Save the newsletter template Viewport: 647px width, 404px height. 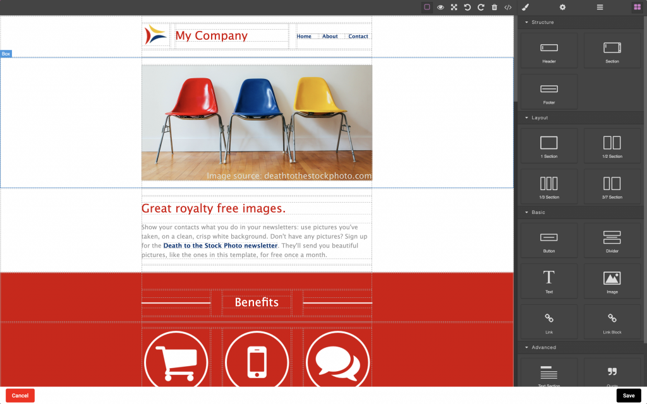click(x=629, y=396)
